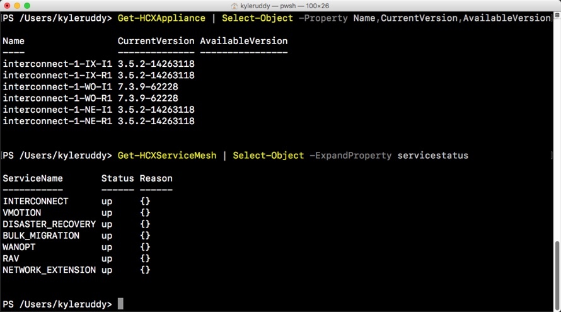Image resolution: width=561 pixels, height=312 pixels.
Task: Click the {} reason next to WANOPT
Action: pyautogui.click(x=145, y=247)
